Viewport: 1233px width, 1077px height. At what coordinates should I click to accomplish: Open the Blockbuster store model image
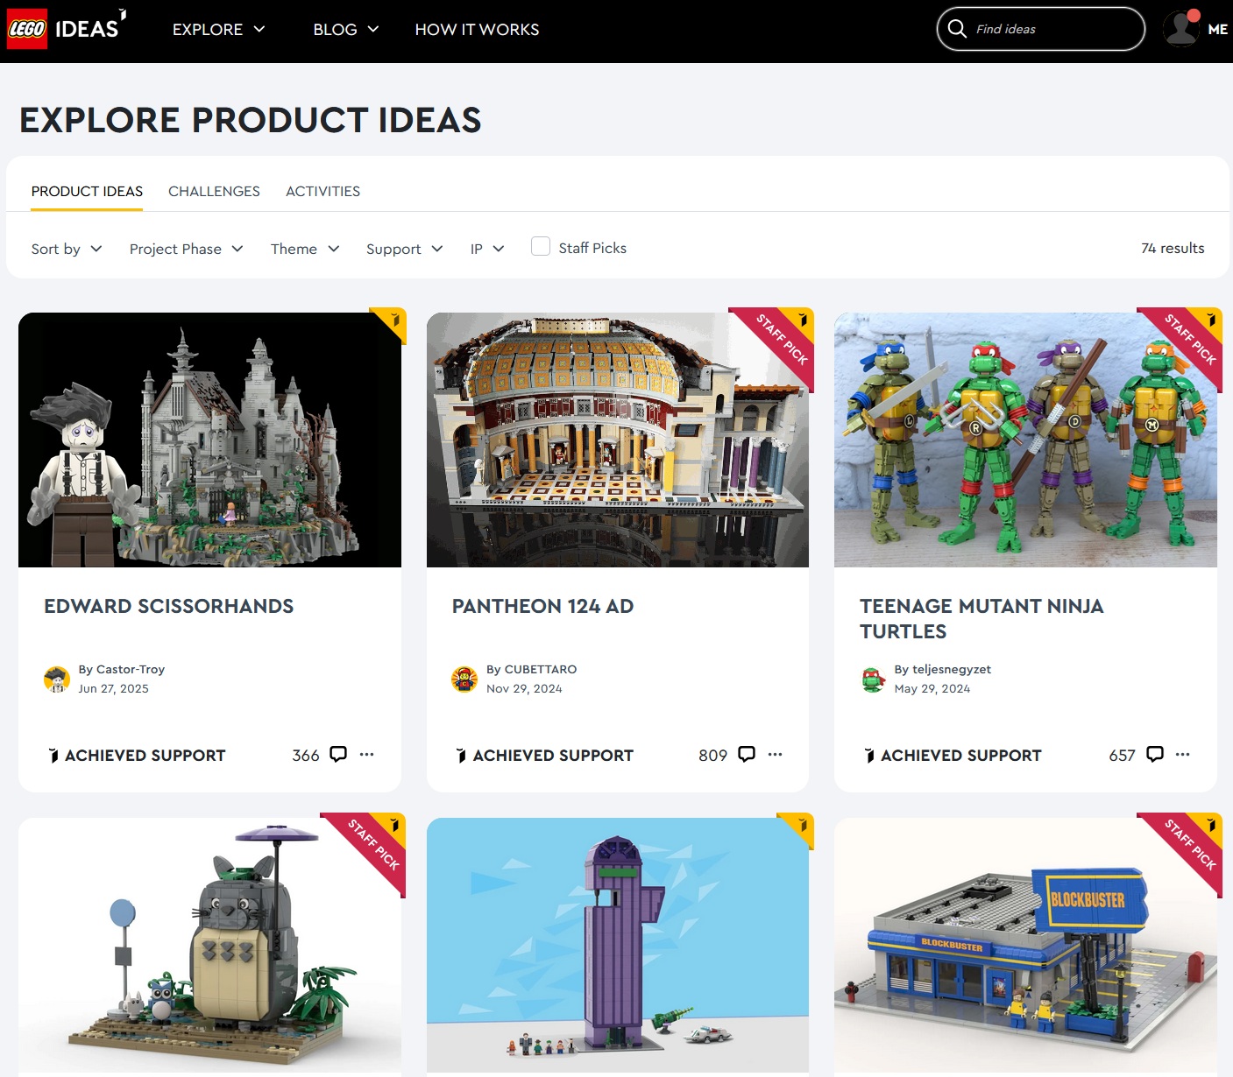[x=1025, y=946]
